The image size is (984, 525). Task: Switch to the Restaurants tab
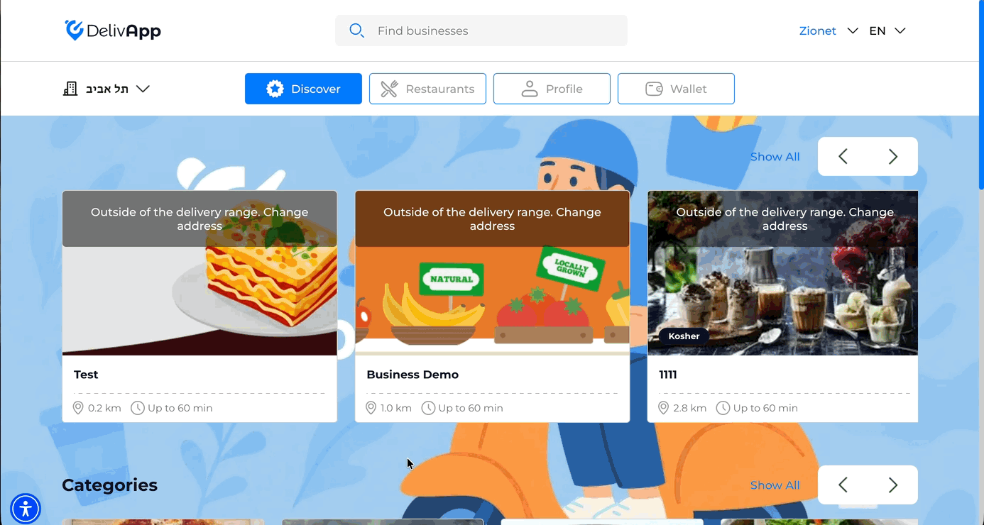click(x=427, y=89)
